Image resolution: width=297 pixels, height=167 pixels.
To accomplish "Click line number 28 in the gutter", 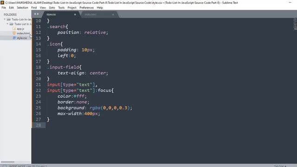I will point(38,125).
